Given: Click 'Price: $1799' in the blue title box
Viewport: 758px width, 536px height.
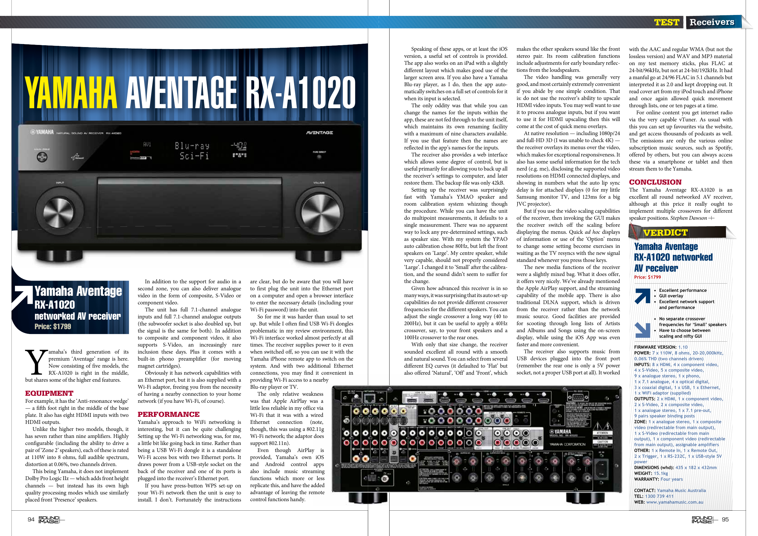Looking at the screenshot, I should coord(53,327).
